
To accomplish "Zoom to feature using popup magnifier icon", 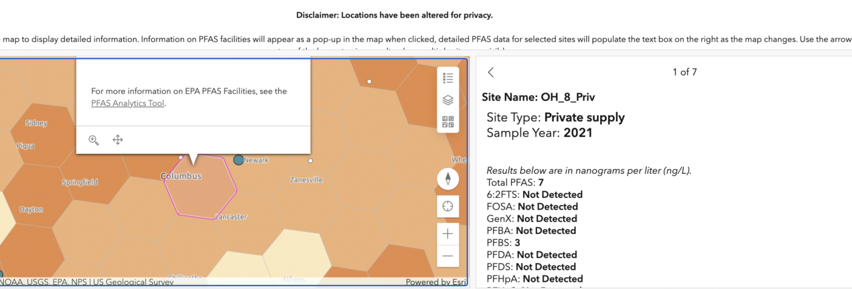I will (x=94, y=140).
